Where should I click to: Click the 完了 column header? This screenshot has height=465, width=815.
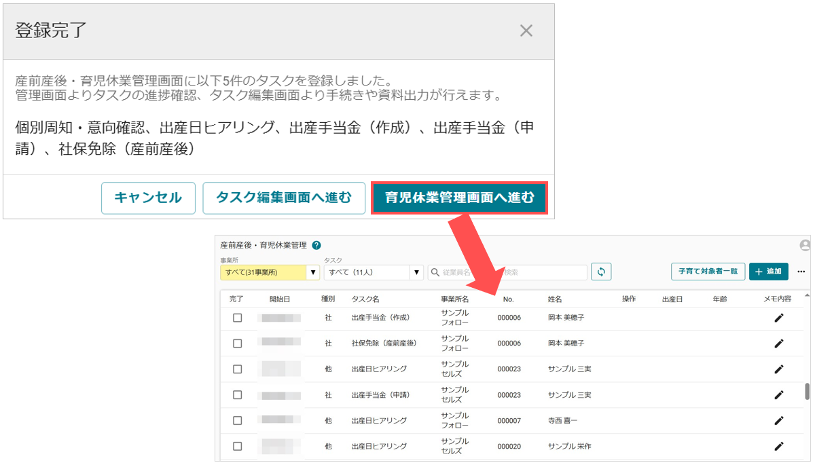236,299
